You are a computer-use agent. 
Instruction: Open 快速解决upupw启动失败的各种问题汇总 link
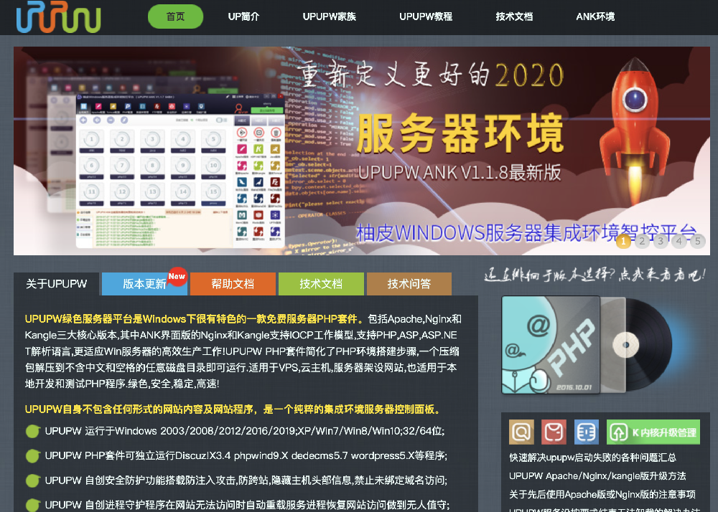592,458
